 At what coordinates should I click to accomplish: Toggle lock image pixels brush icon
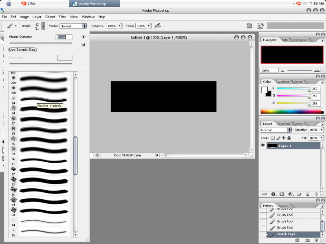(x=278, y=138)
